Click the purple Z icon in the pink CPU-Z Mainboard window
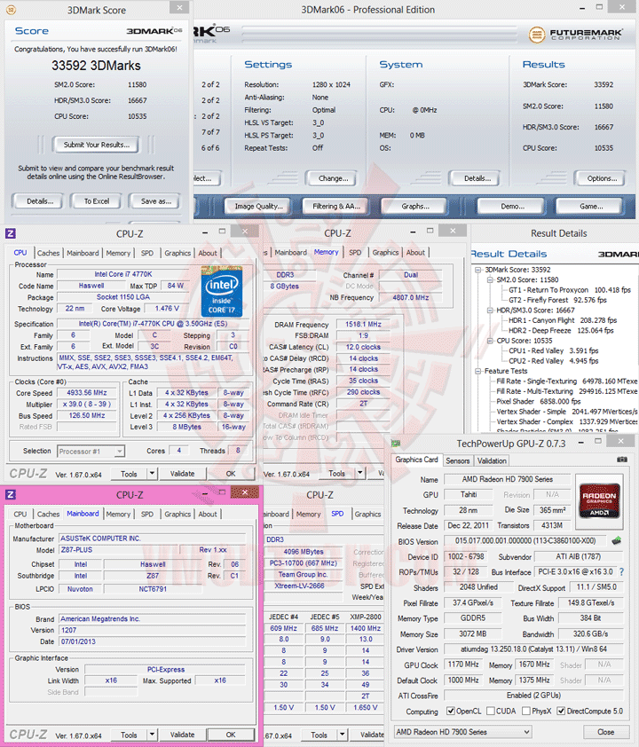Viewport: 639px width, 747px height. 11,494
